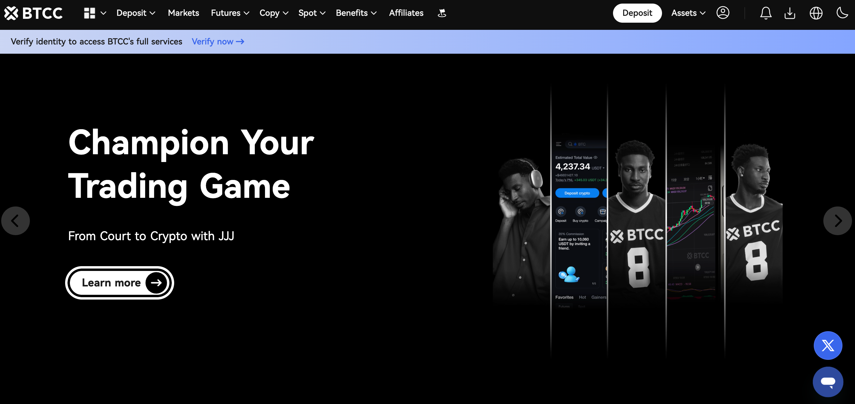The width and height of the screenshot is (855, 404).
Task: Open the Markets page
Action: [x=183, y=13]
